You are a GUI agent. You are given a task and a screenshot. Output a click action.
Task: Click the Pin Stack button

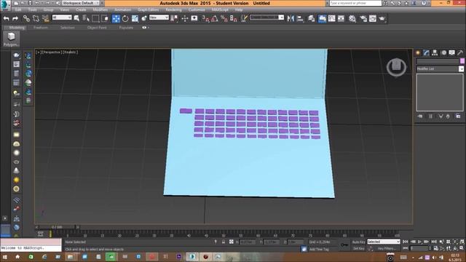point(420,116)
